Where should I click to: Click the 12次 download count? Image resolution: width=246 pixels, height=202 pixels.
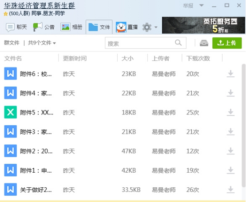click(193, 151)
